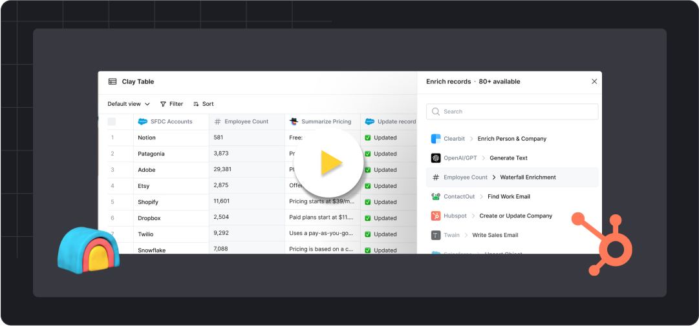Click the Hubspot logo icon in list
This screenshot has height=326, width=699.
tap(436, 216)
